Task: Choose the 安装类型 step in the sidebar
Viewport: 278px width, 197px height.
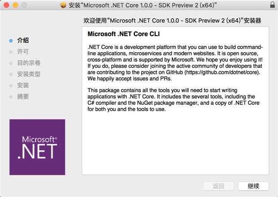Action: (29, 74)
